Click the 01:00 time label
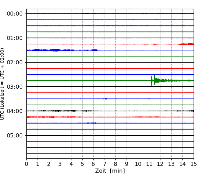Image resolution: width=220 pixels, height=176 pixels. coord(15,38)
